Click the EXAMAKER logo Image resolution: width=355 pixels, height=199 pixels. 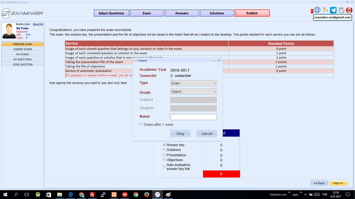click(x=22, y=13)
